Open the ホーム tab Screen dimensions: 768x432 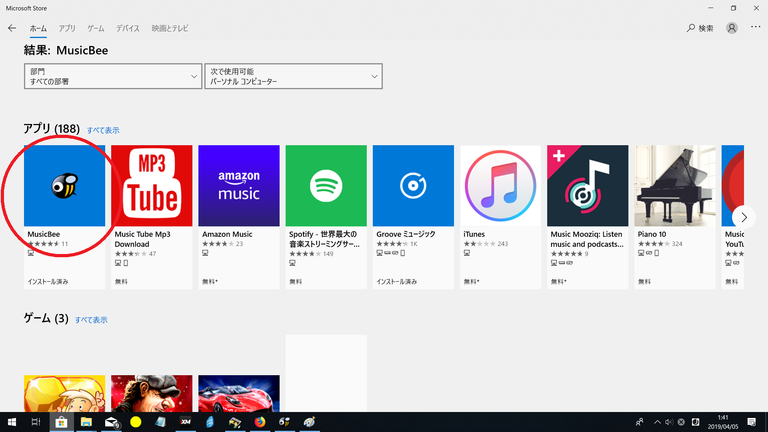[38, 28]
